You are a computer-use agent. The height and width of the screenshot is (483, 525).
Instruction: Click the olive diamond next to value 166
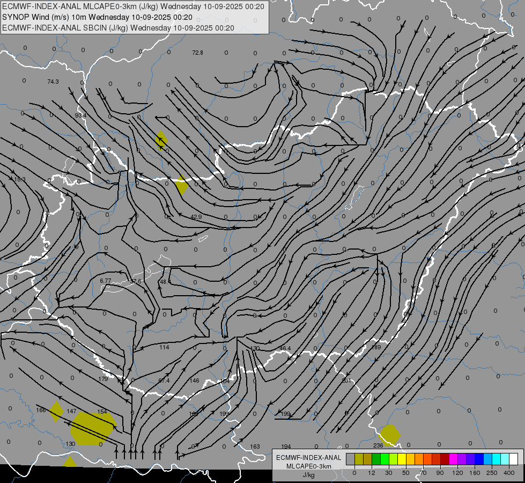tap(56, 412)
